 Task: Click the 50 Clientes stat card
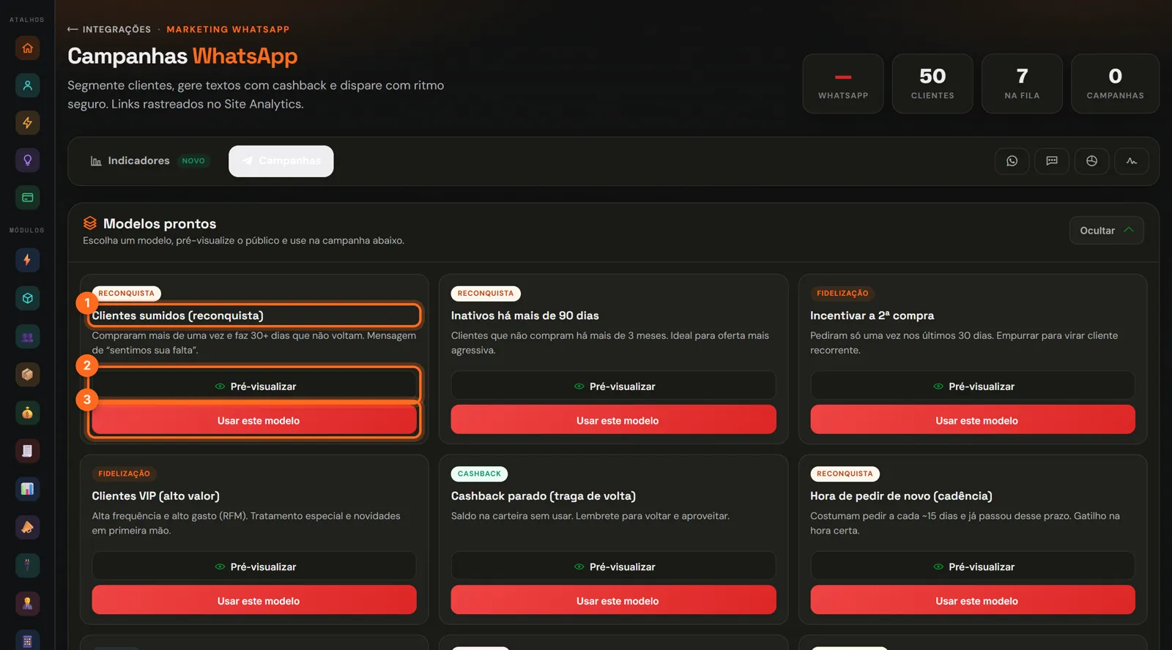pos(932,83)
